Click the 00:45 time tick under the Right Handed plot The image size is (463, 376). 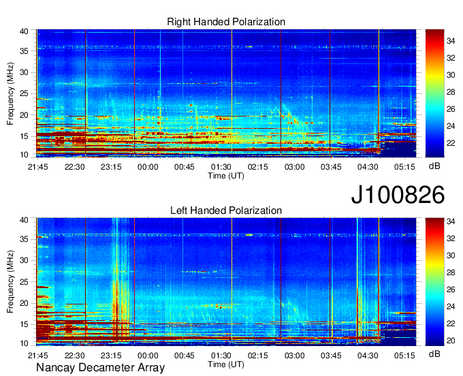(x=185, y=167)
